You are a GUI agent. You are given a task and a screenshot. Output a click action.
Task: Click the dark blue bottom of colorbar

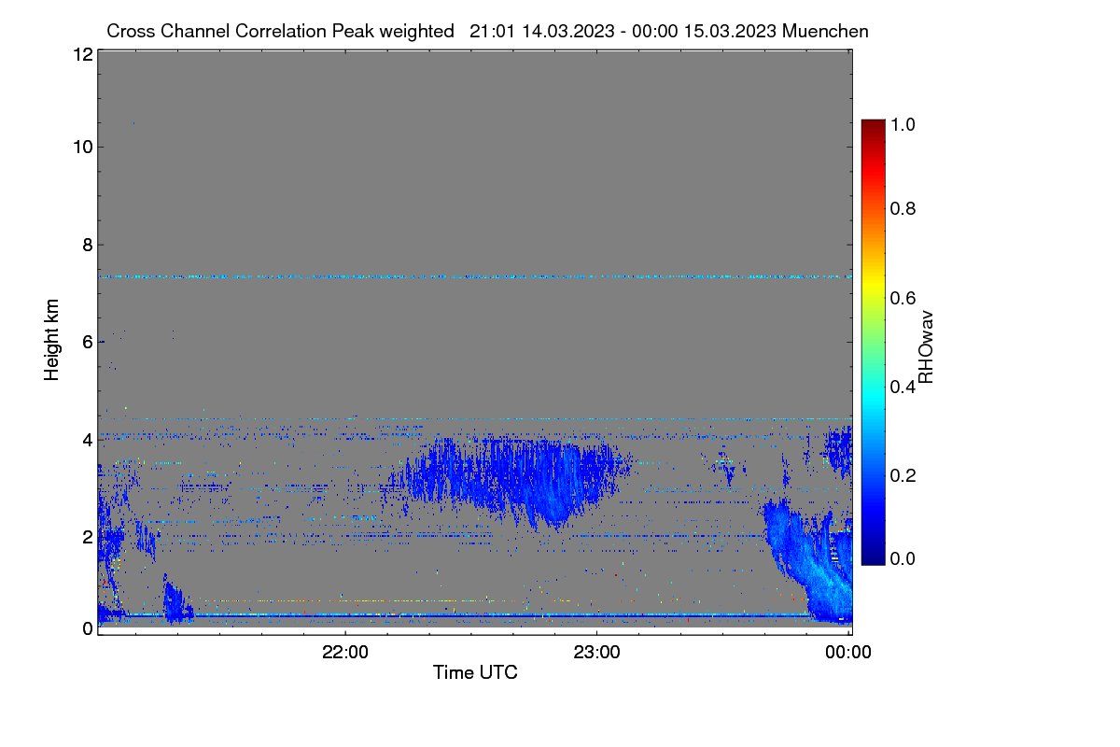872,559
